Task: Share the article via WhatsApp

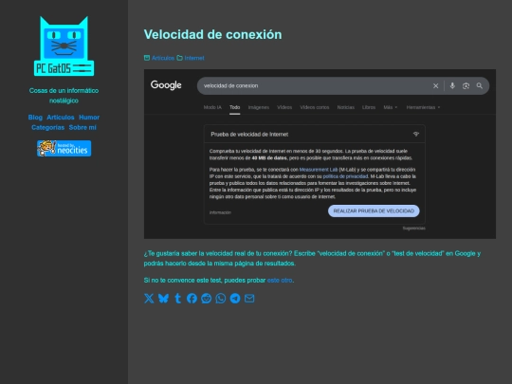Action: (x=221, y=298)
